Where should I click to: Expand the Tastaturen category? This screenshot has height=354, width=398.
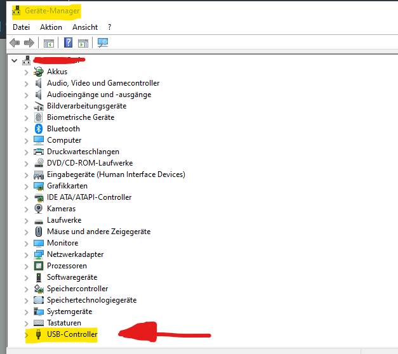pos(27,324)
